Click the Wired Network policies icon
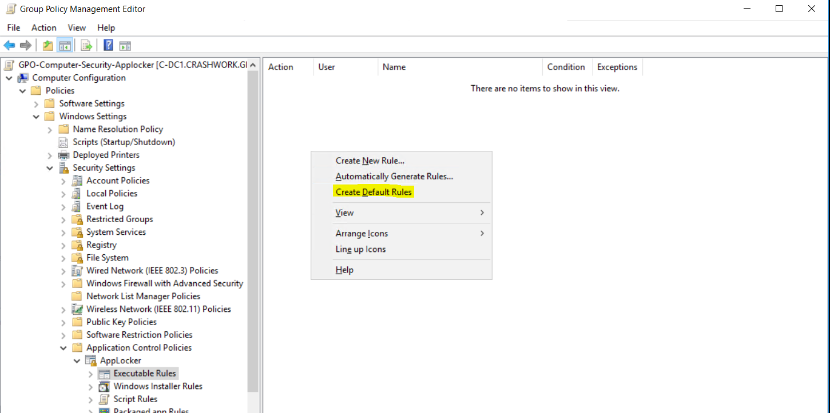 (x=77, y=271)
